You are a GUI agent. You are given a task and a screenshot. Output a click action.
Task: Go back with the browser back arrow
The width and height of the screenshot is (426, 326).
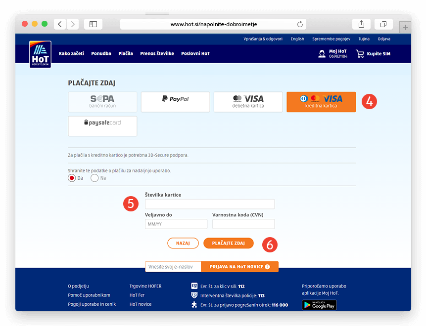pyautogui.click(x=60, y=24)
